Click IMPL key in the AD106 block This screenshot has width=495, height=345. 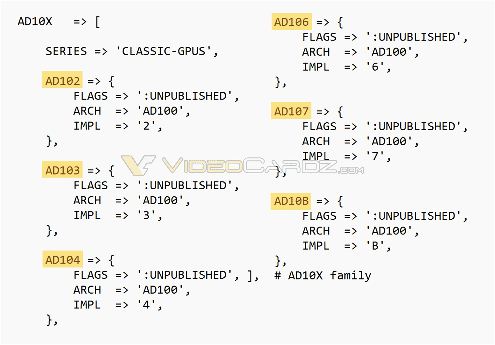tap(316, 67)
